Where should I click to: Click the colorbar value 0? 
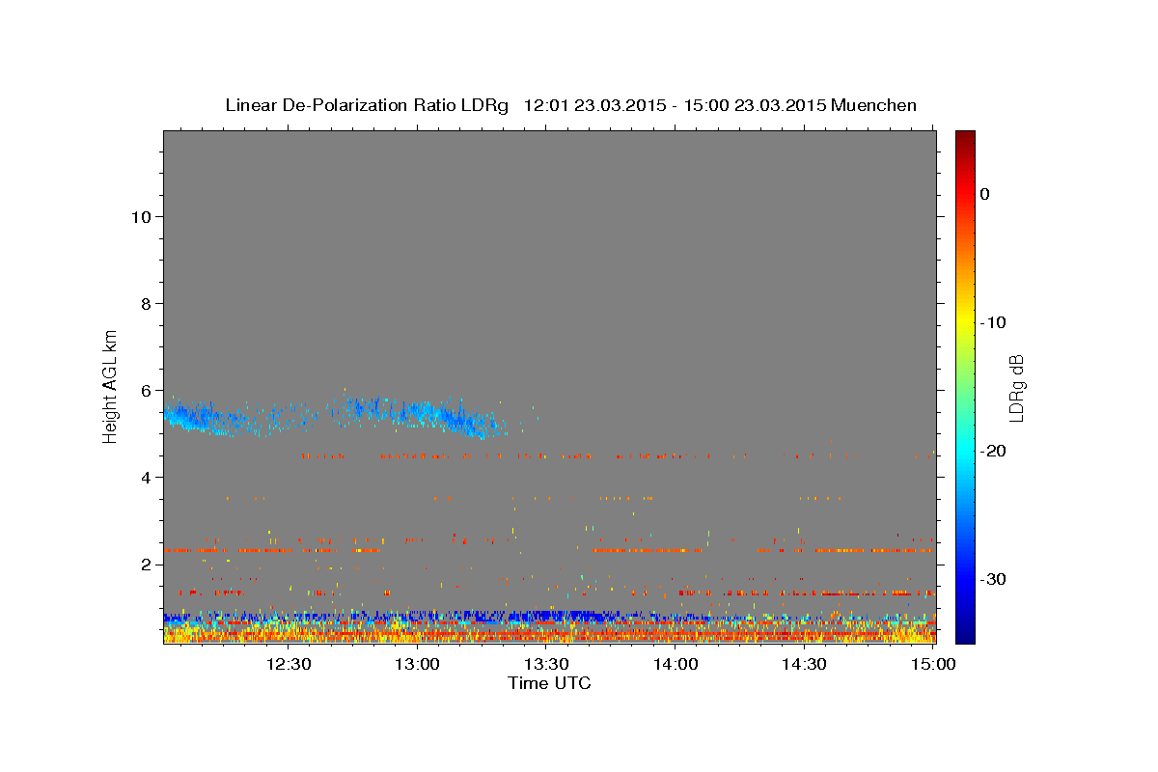[985, 194]
